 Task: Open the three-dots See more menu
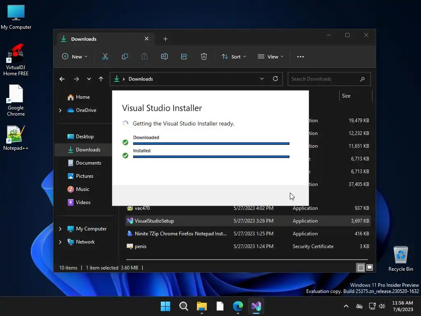coord(301,57)
